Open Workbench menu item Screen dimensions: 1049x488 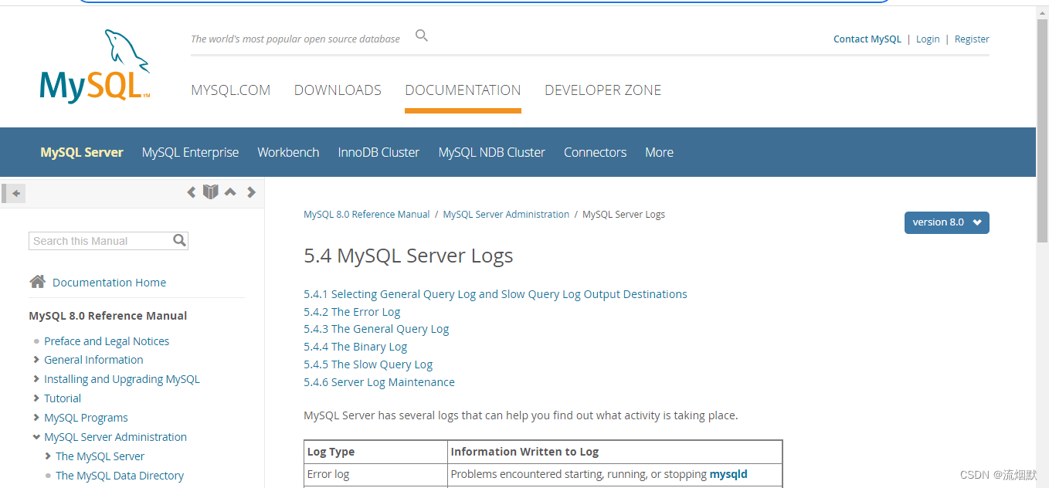(288, 152)
